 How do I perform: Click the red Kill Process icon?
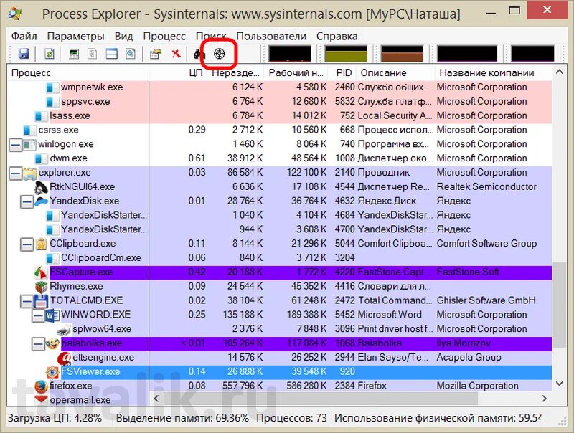click(176, 54)
